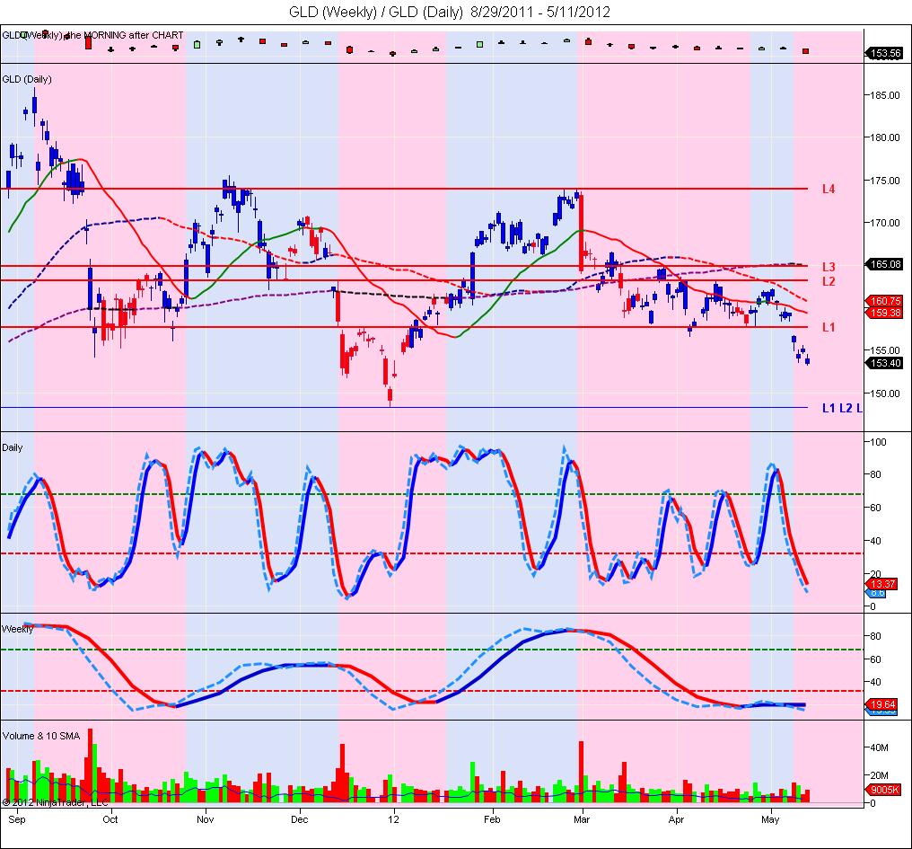This screenshot has height=849, width=912.
Task: Click the 100 label on Daily stochastic axis
Action: 878,442
